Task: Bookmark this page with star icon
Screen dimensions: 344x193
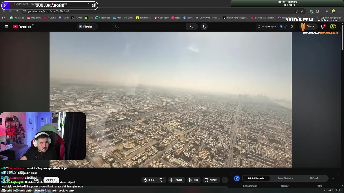Action: pyautogui.click(x=302, y=11)
